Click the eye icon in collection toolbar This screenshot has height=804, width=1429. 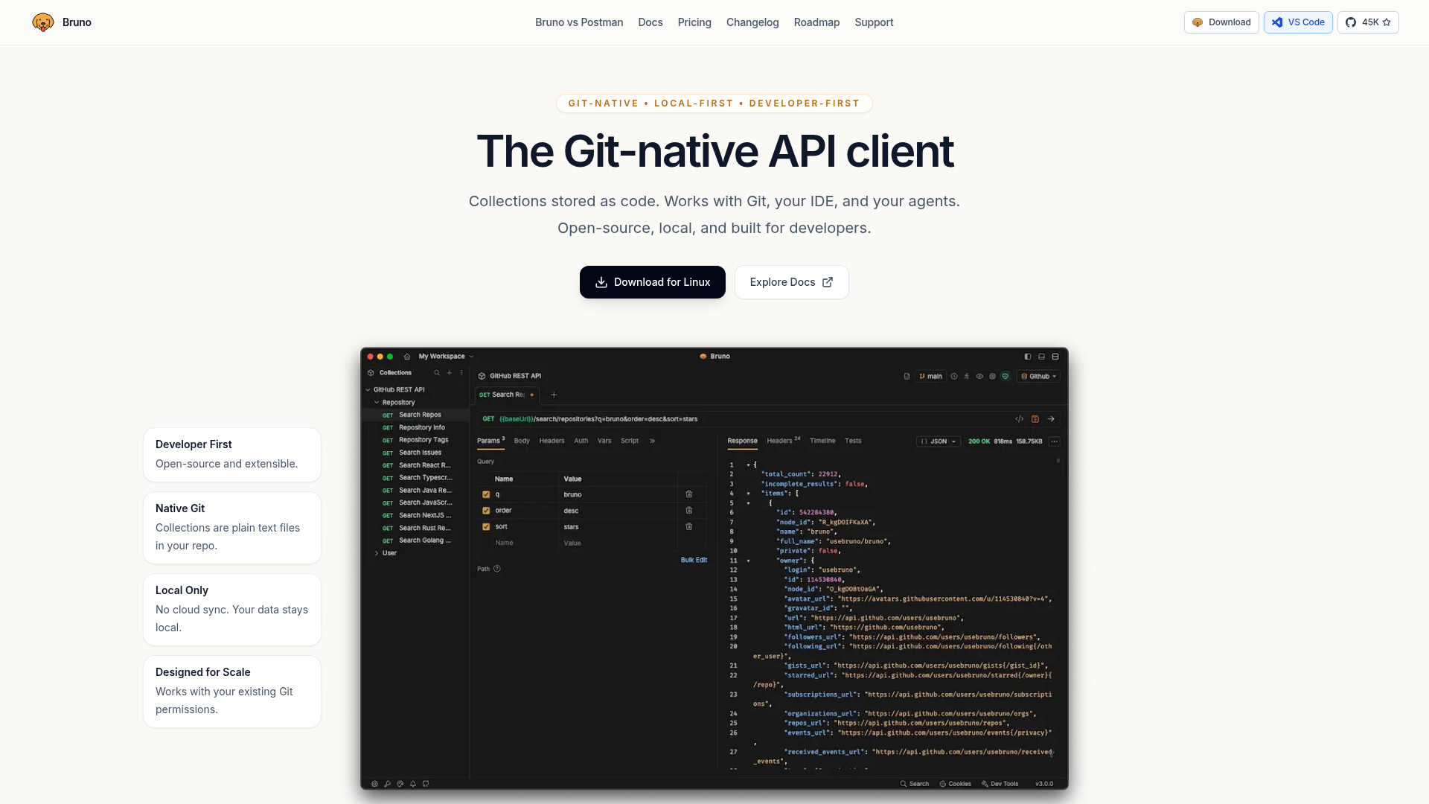(979, 377)
